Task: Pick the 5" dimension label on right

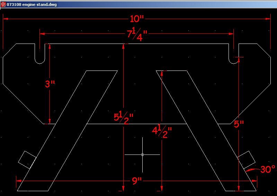Action: [239, 124]
